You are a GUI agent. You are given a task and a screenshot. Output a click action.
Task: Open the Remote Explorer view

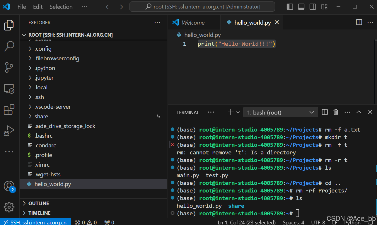click(9, 89)
